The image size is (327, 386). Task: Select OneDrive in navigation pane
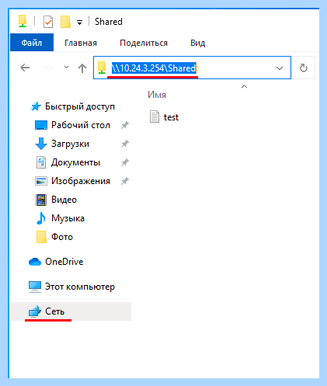(64, 262)
